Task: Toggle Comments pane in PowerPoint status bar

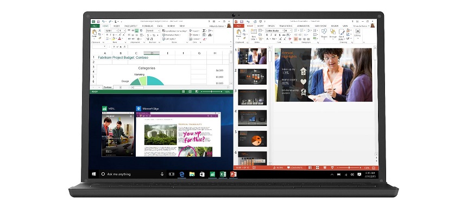Action: point(295,167)
